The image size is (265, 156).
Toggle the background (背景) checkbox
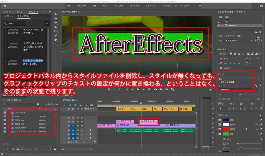[x=219, y=134]
